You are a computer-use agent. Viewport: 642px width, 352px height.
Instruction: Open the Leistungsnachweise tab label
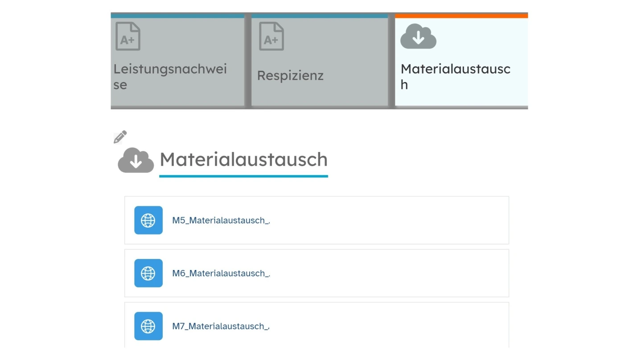coord(170,77)
